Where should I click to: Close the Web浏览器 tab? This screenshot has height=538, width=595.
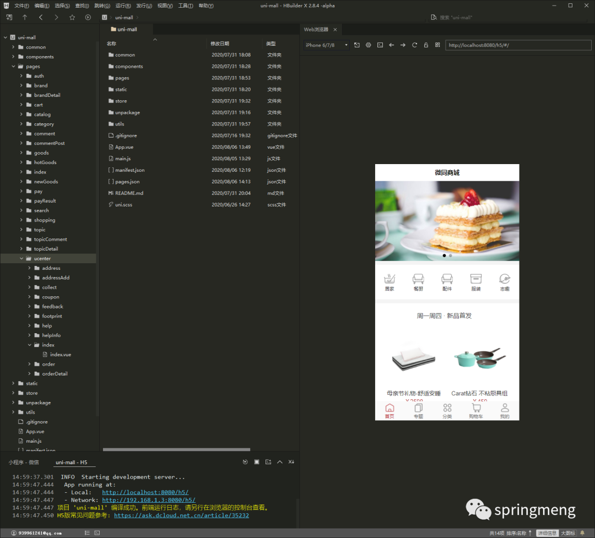335,30
